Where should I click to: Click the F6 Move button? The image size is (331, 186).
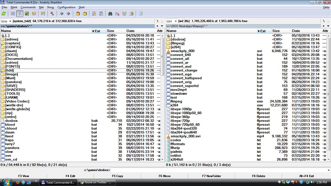[x=165, y=176]
